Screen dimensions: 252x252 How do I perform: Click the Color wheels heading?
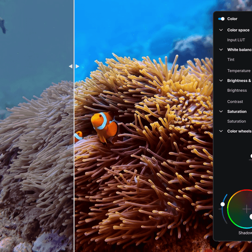(x=239, y=131)
